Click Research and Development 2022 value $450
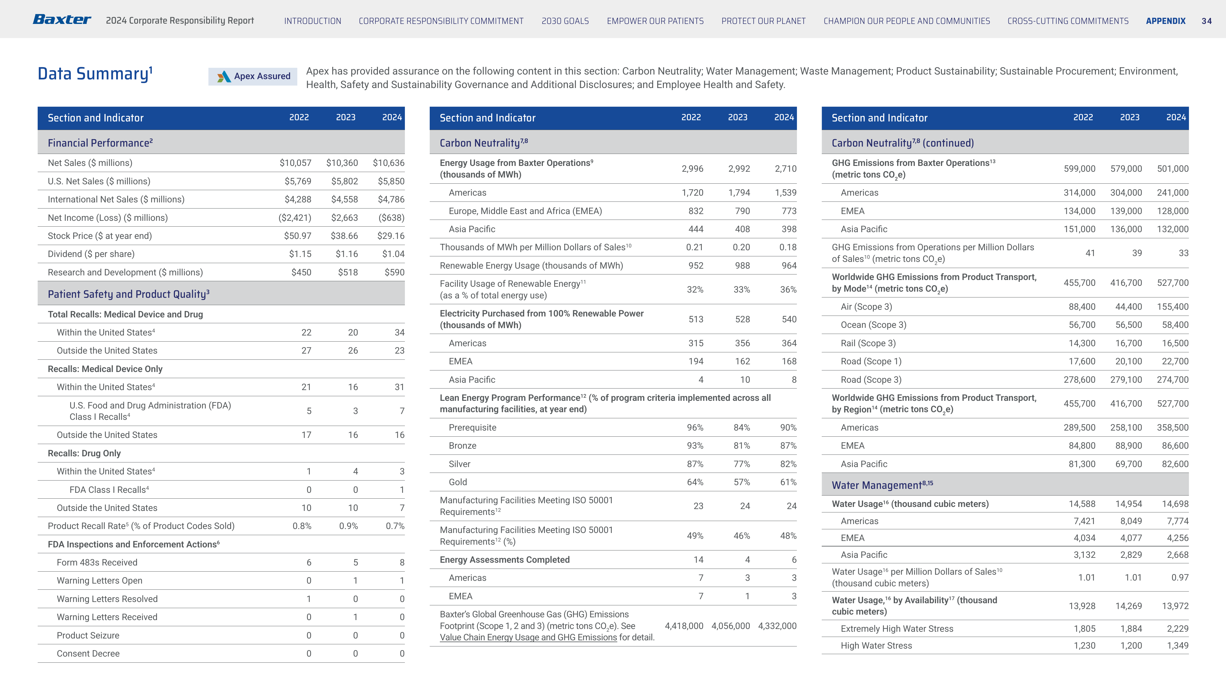1226x690 pixels. pos(301,272)
